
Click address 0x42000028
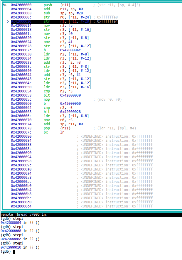click(x=21, y=46)
